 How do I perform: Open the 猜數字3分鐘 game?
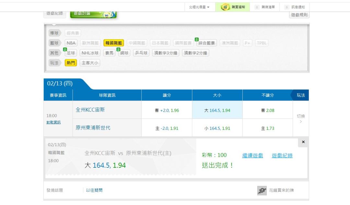point(166,53)
